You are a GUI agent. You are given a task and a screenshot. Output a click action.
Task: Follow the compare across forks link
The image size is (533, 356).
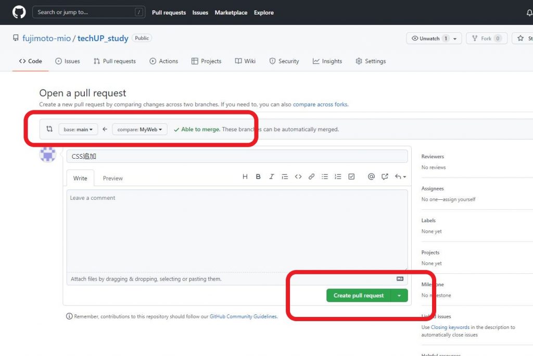point(320,104)
